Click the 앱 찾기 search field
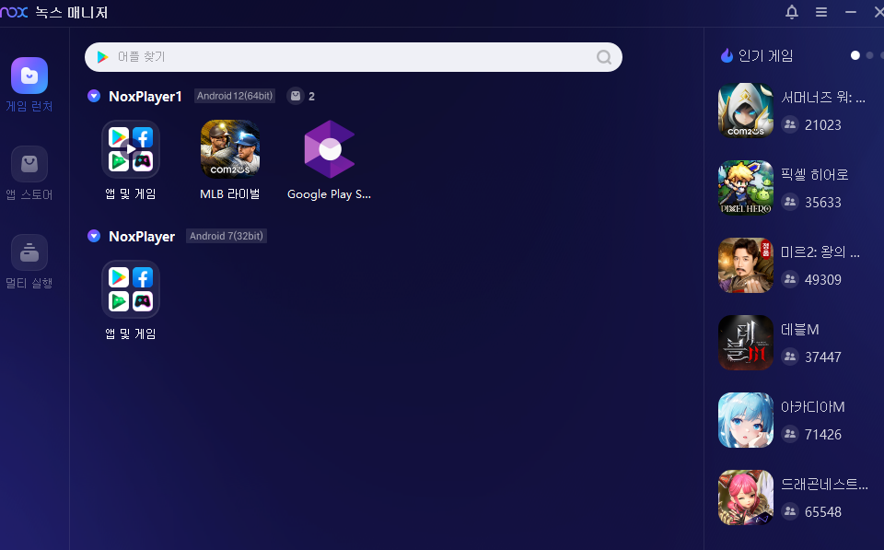This screenshot has width=884, height=550. 353,57
